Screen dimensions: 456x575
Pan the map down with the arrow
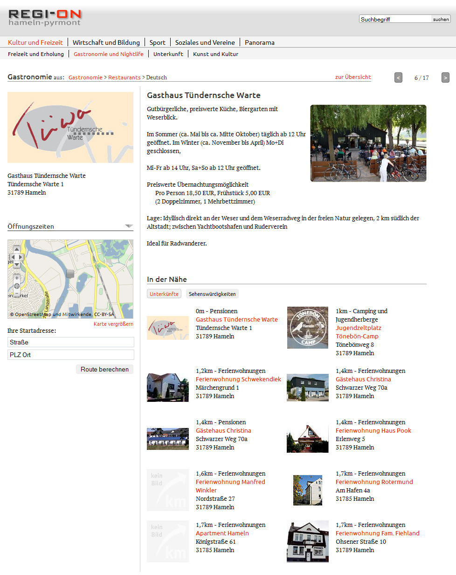[x=17, y=265]
